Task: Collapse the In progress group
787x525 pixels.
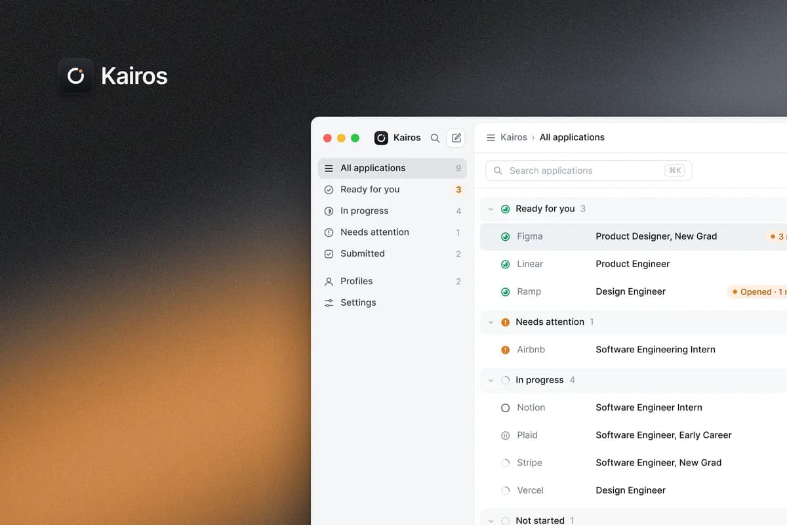Action: [491, 380]
